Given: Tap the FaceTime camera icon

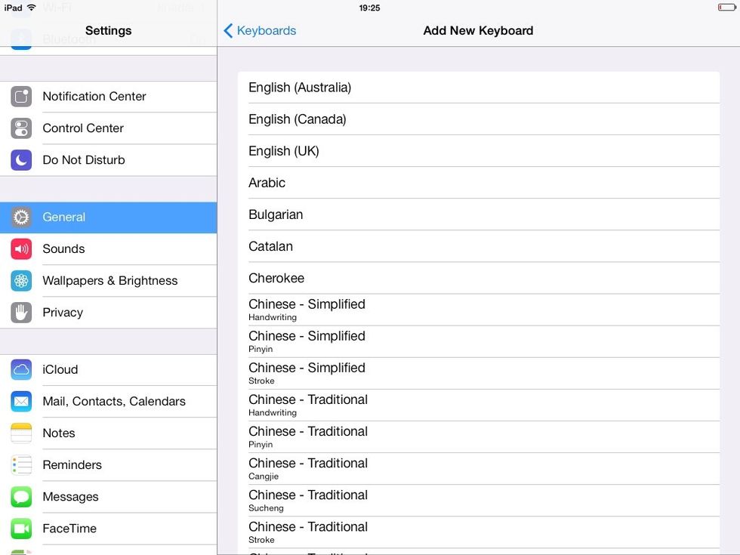Looking at the screenshot, I should click(21, 529).
